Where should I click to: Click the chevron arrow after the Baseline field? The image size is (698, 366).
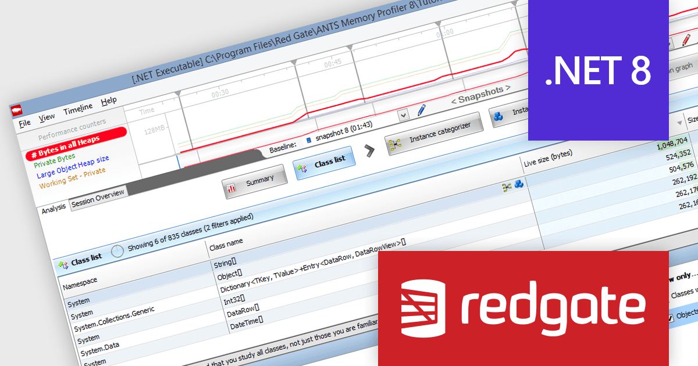(x=370, y=151)
